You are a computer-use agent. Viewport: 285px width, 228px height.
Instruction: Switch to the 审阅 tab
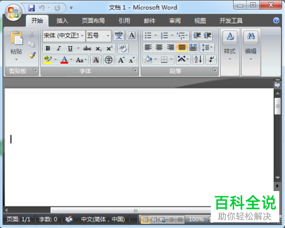point(175,20)
